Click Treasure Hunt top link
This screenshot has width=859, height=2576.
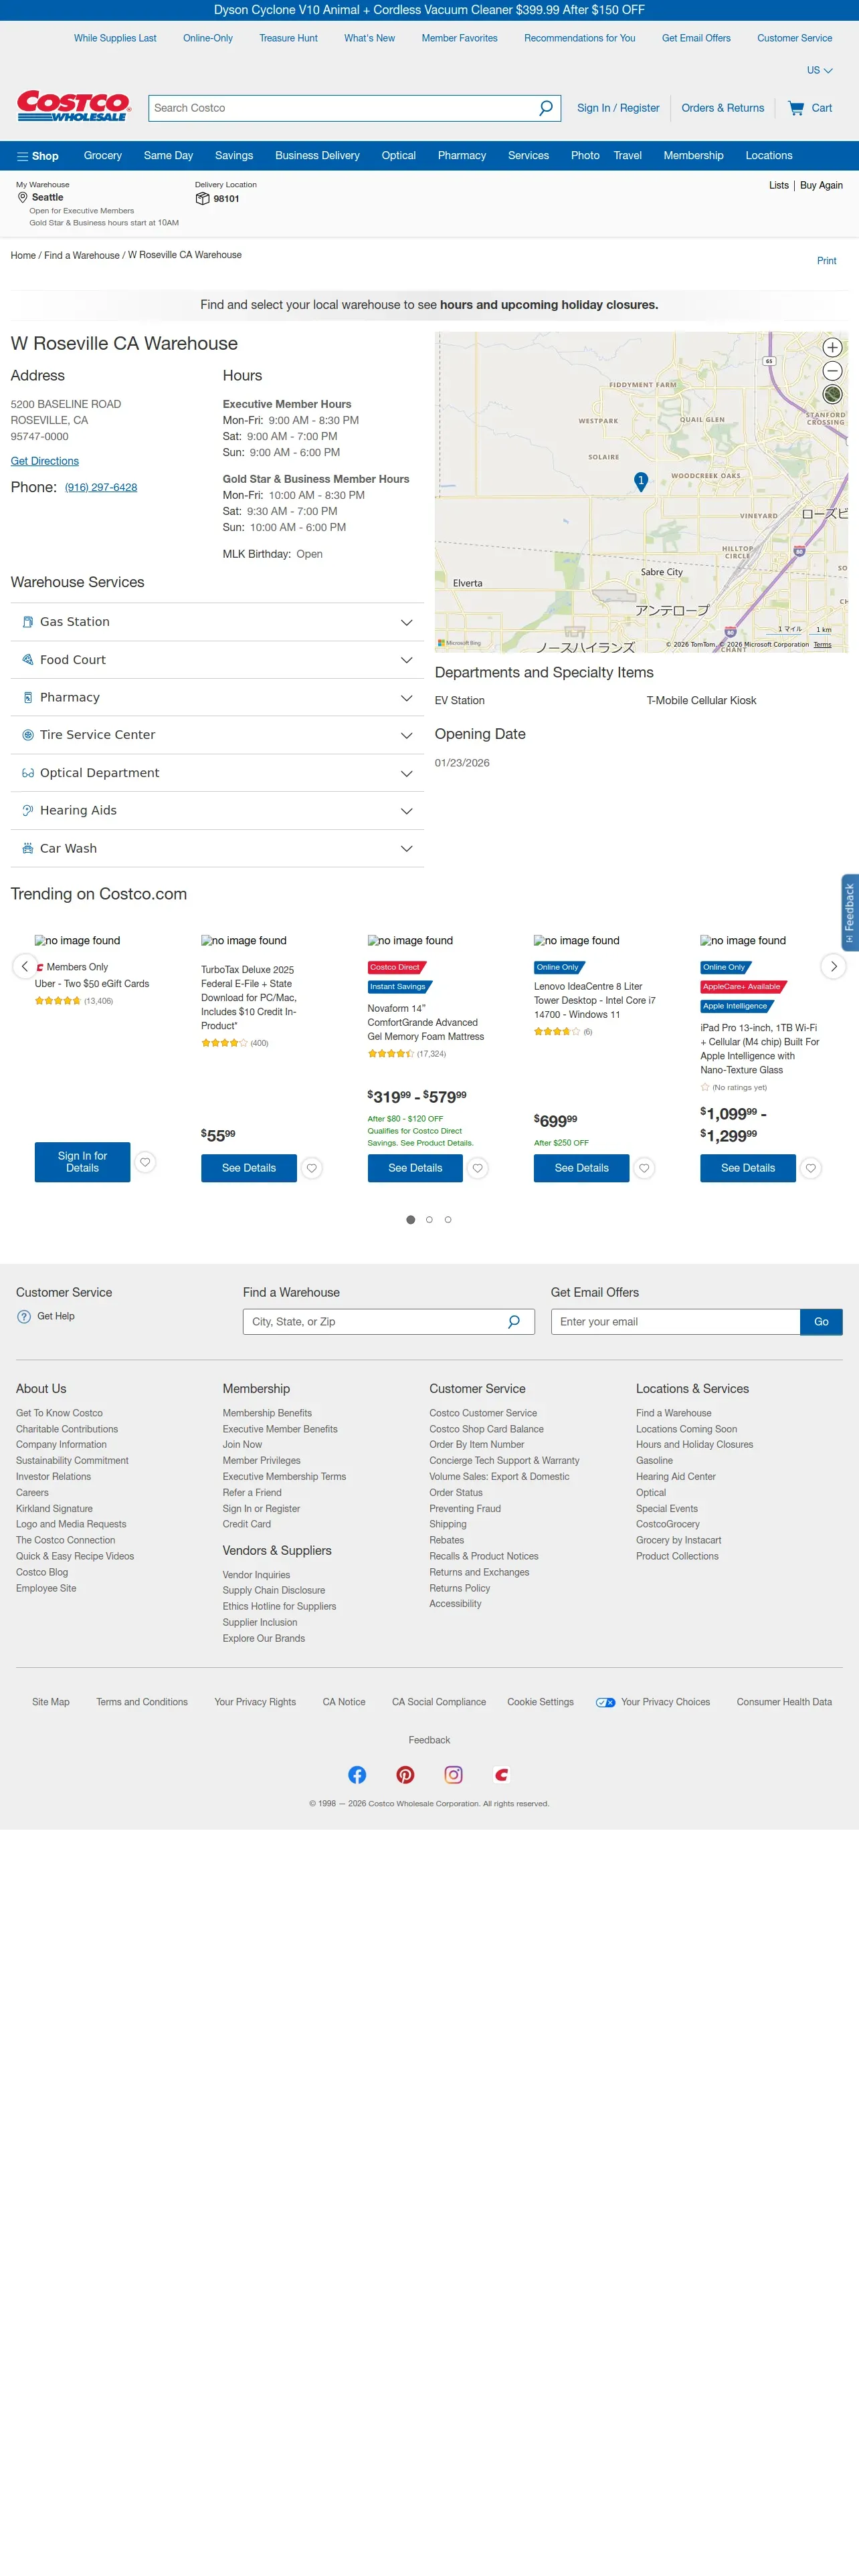[288, 38]
